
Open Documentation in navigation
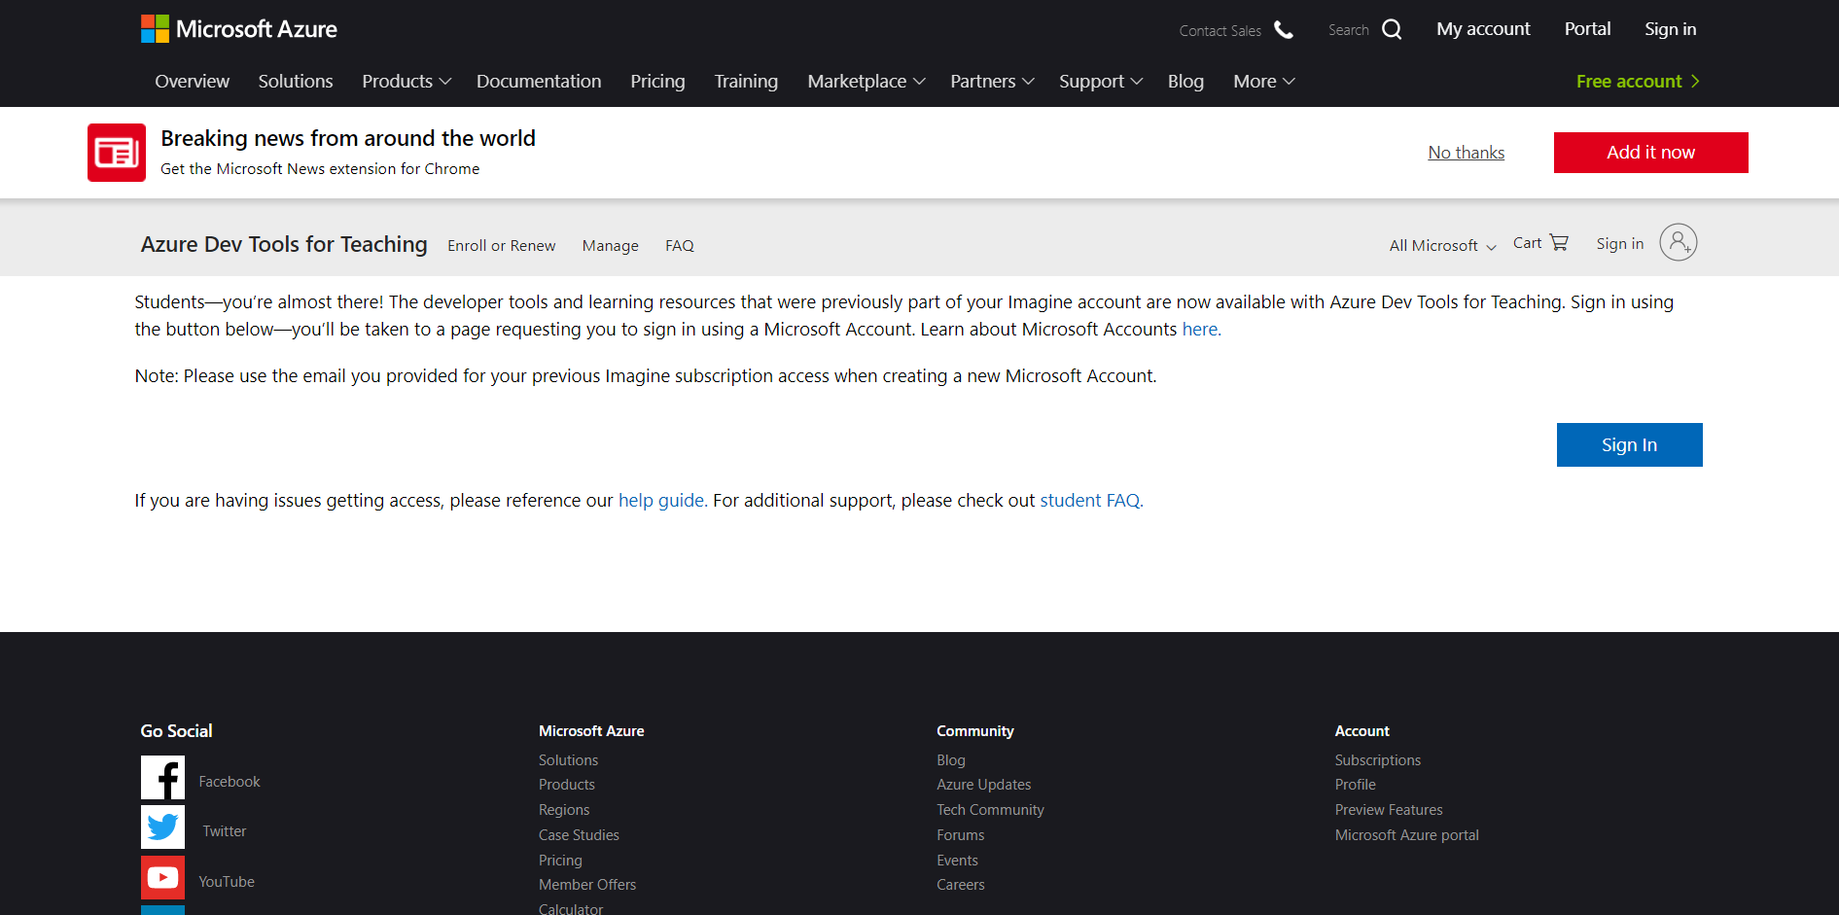pyautogui.click(x=539, y=82)
